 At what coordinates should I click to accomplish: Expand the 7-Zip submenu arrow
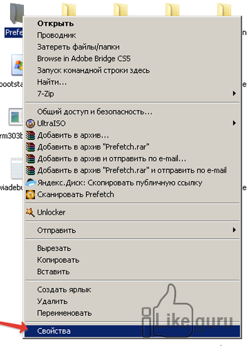234,93
